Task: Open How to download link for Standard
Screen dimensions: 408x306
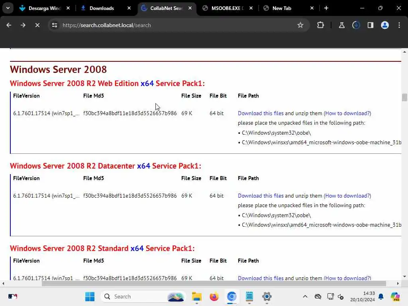Action: tap(347, 278)
